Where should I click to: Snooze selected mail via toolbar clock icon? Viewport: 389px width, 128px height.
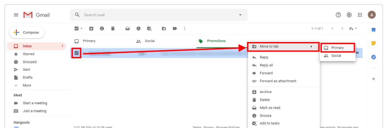point(138,28)
